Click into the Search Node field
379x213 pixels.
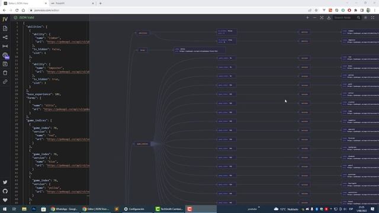point(345,18)
